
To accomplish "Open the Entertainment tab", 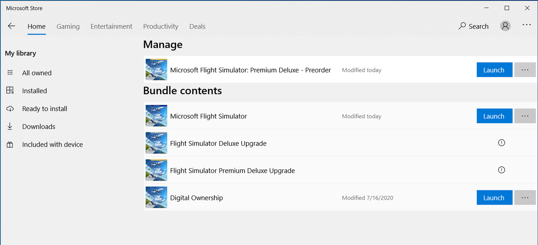I will click(x=111, y=26).
